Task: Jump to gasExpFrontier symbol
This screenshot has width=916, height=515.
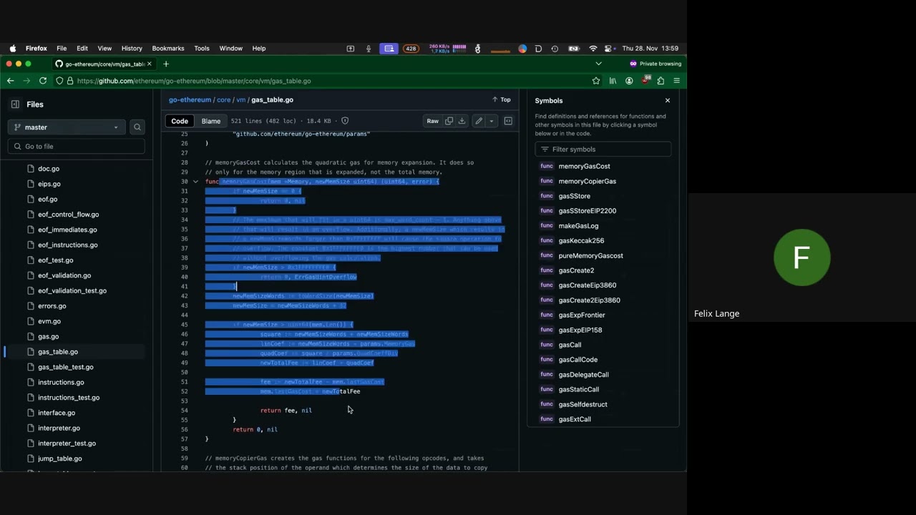Action: [x=582, y=315]
